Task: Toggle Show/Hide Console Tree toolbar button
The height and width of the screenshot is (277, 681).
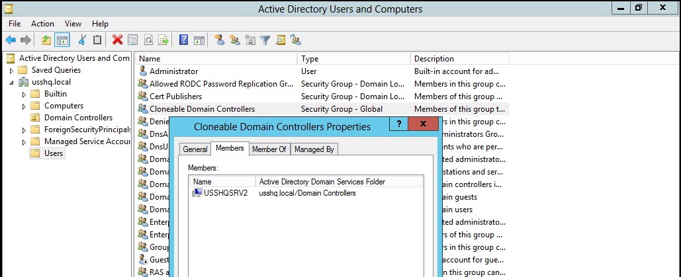Action: pos(62,40)
